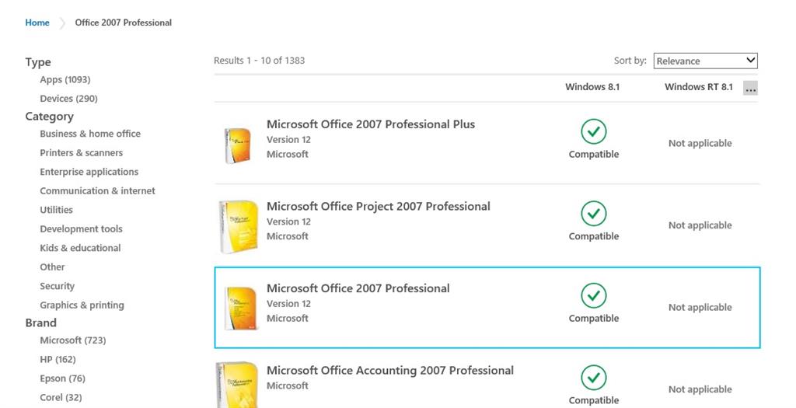Expand more OS columns with ellipsis button

[x=750, y=89]
